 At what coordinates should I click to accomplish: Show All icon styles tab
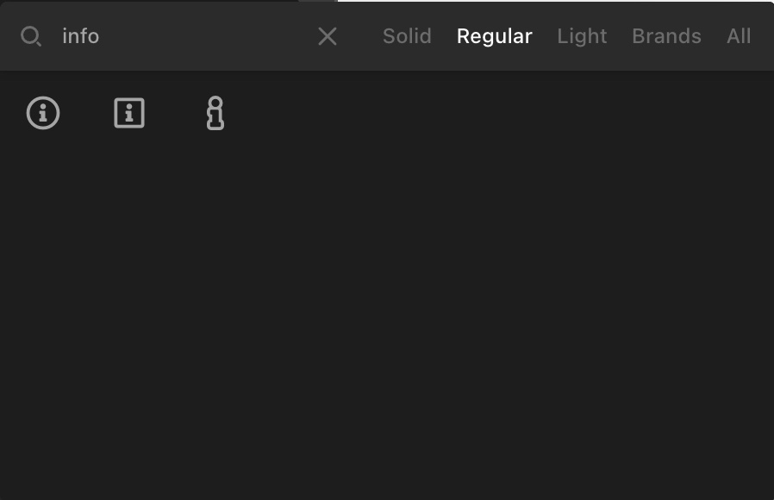(x=739, y=36)
